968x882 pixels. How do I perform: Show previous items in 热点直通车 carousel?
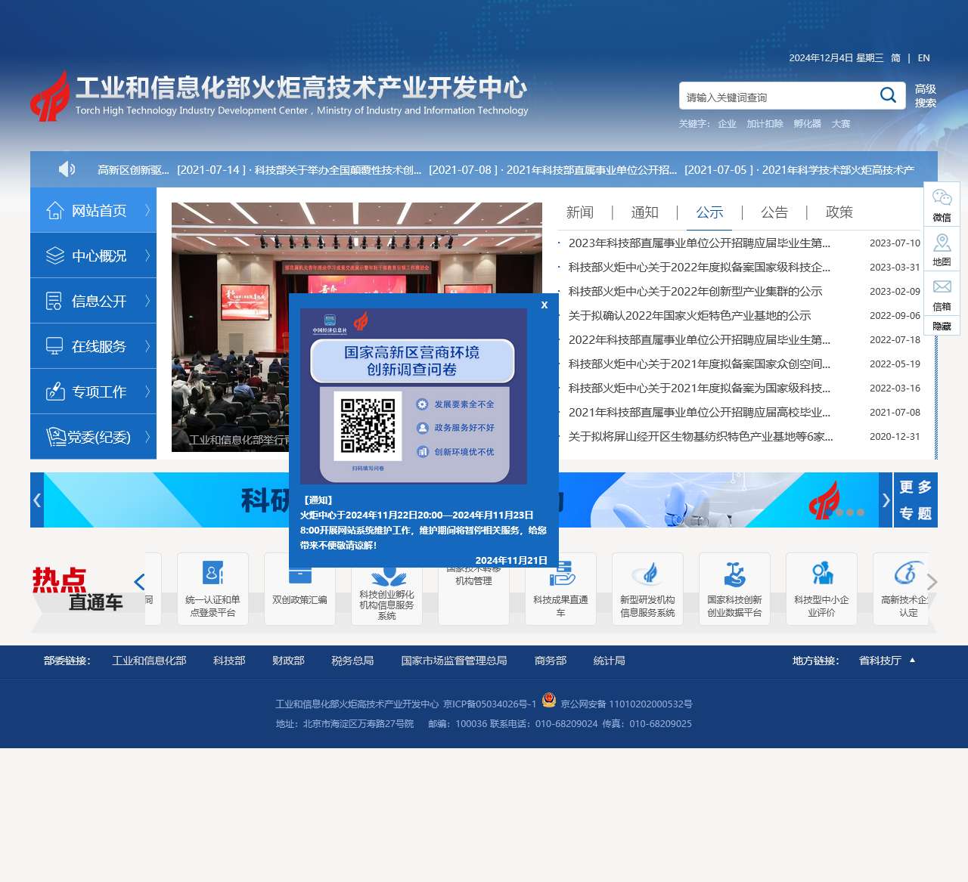139,582
